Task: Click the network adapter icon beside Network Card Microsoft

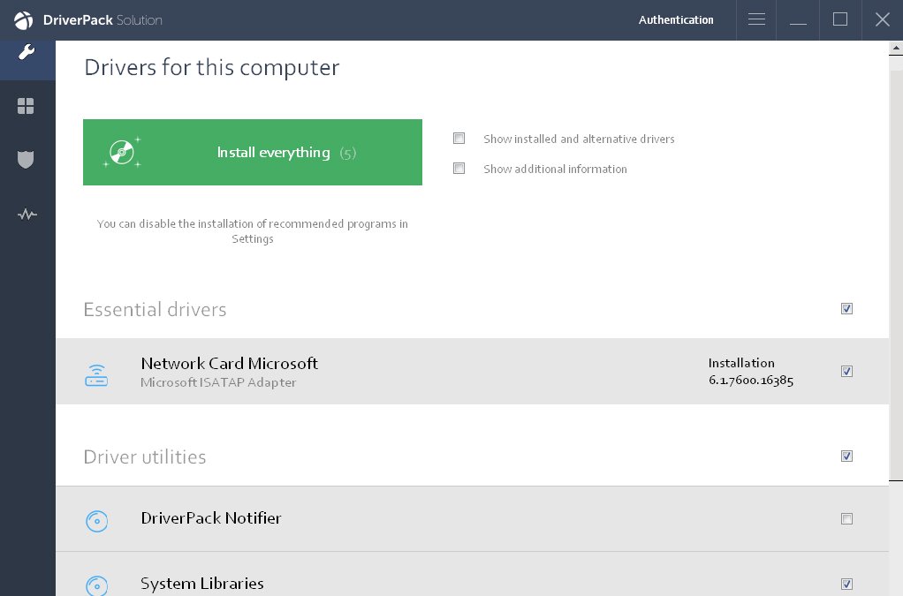Action: tap(96, 373)
